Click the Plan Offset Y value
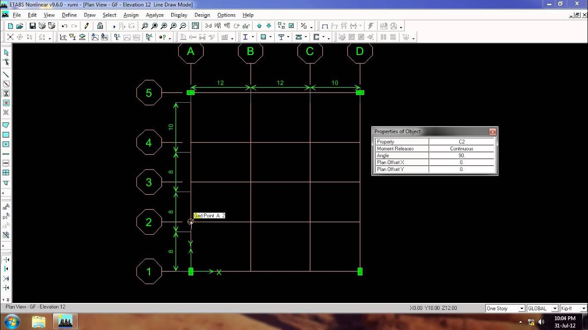This screenshot has height=330, width=588. click(462, 169)
